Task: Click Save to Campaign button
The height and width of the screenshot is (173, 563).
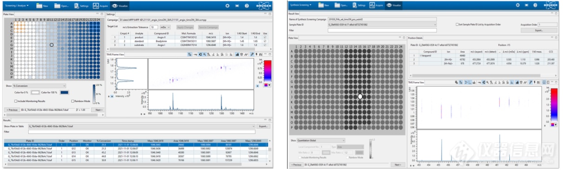Action: click(208, 27)
